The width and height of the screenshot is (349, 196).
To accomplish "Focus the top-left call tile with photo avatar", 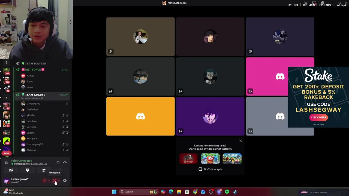I will pyautogui.click(x=140, y=37).
